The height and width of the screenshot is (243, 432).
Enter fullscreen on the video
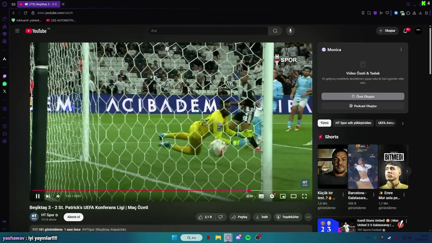304,196
